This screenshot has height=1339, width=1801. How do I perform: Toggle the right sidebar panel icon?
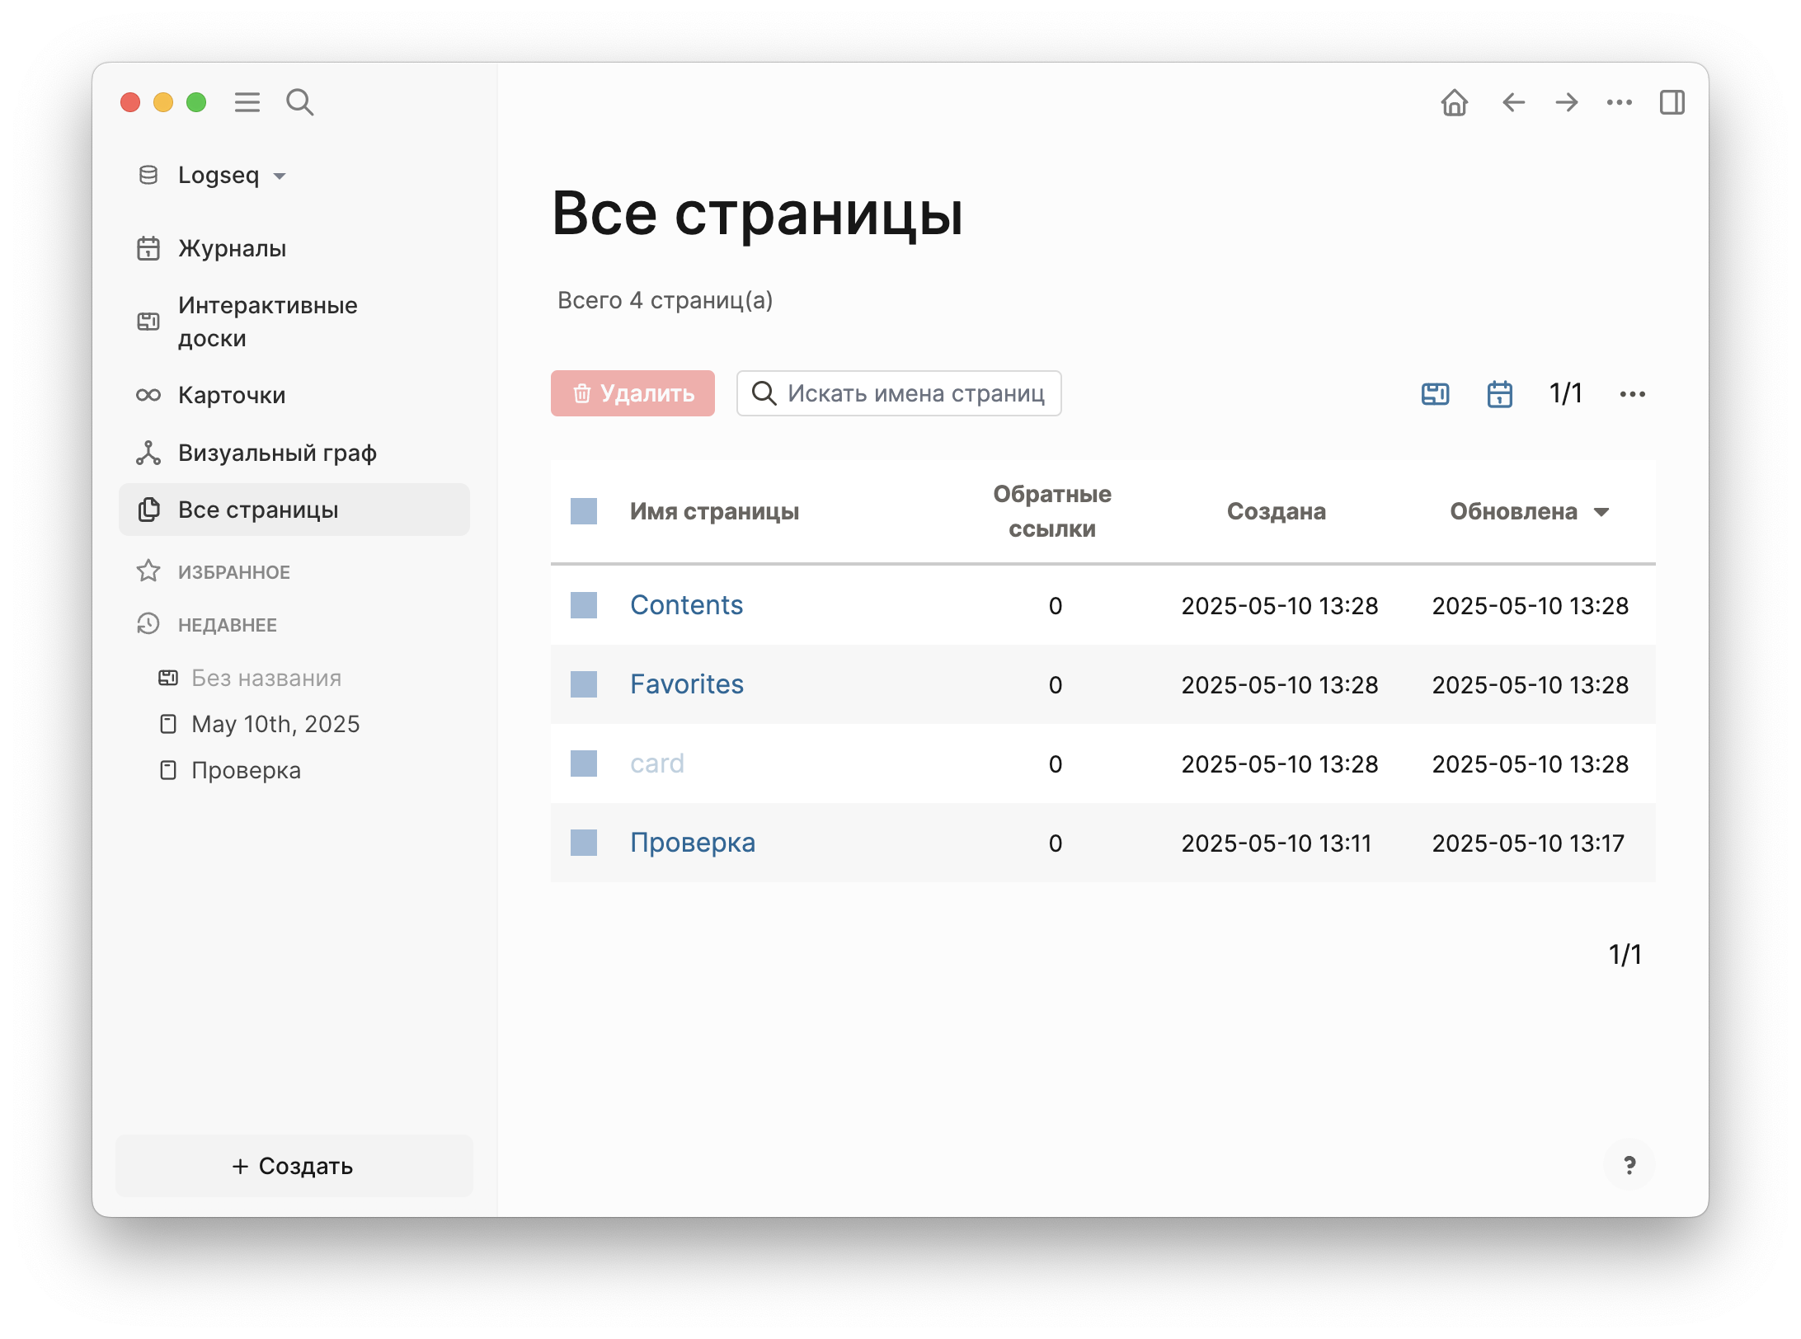[1672, 102]
